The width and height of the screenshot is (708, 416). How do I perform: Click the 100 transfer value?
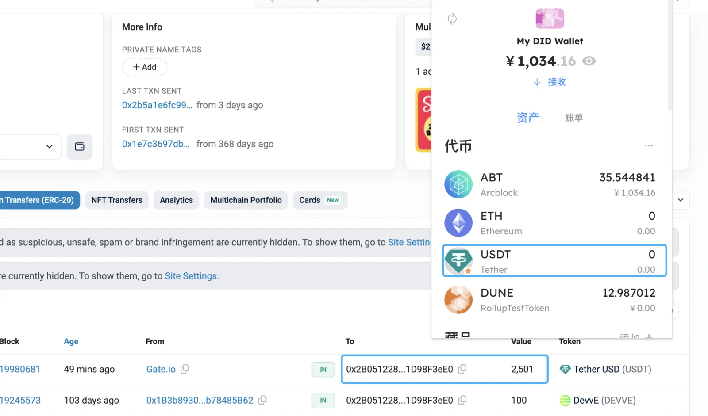519,401
